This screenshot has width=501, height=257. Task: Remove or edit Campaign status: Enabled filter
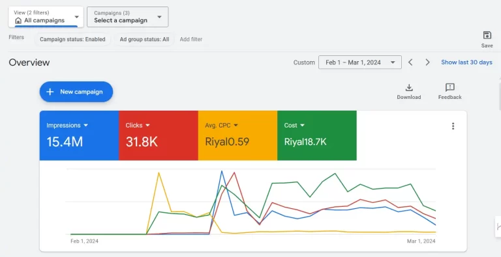coord(72,40)
